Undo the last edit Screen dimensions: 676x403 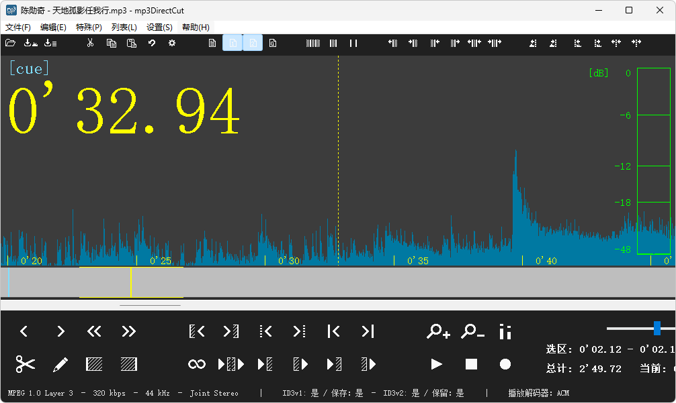[151, 43]
